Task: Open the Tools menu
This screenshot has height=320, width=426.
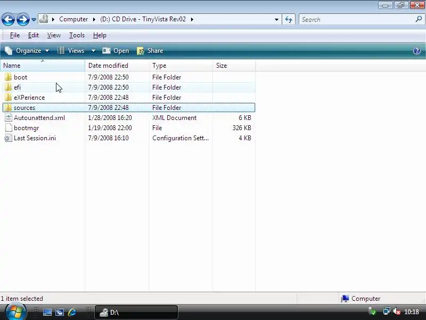Action: 77,35
